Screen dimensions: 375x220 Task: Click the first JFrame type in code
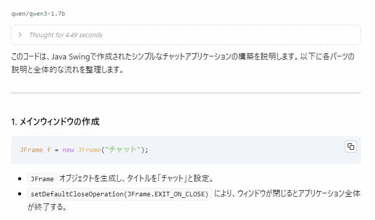tap(31, 150)
